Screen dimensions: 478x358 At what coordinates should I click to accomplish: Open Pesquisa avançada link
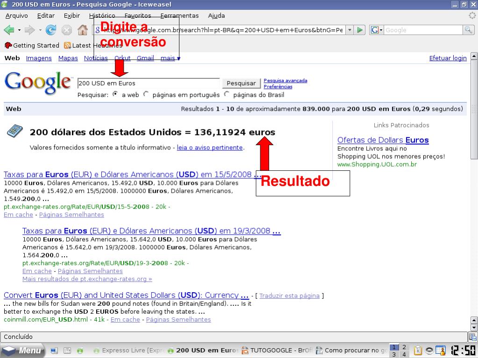285,80
